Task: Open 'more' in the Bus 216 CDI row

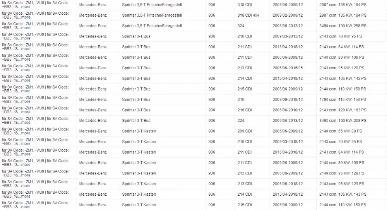Action: (26, 112)
